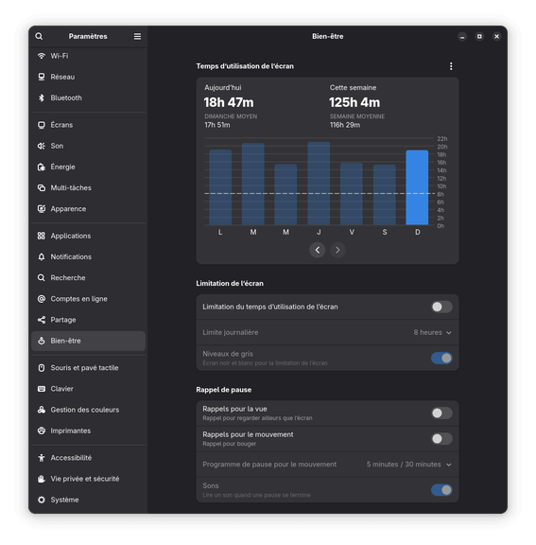
Task: Open the hamburger menu next to Paramètres
Action: tap(137, 36)
